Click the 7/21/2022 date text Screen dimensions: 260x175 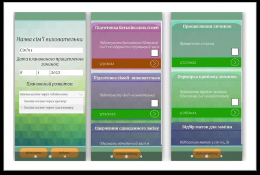tap(107, 114)
